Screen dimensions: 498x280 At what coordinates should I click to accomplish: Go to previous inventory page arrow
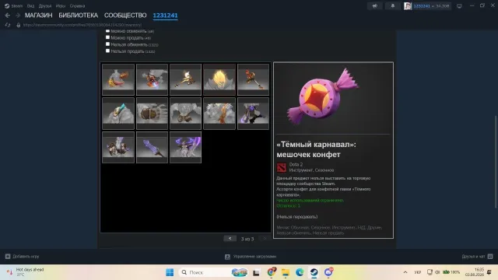click(230, 239)
